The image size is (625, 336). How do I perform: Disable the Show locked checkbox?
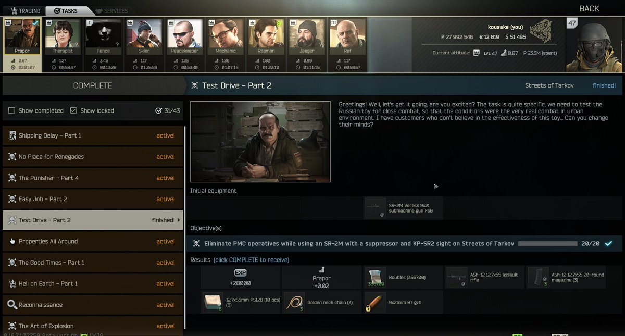coord(73,110)
